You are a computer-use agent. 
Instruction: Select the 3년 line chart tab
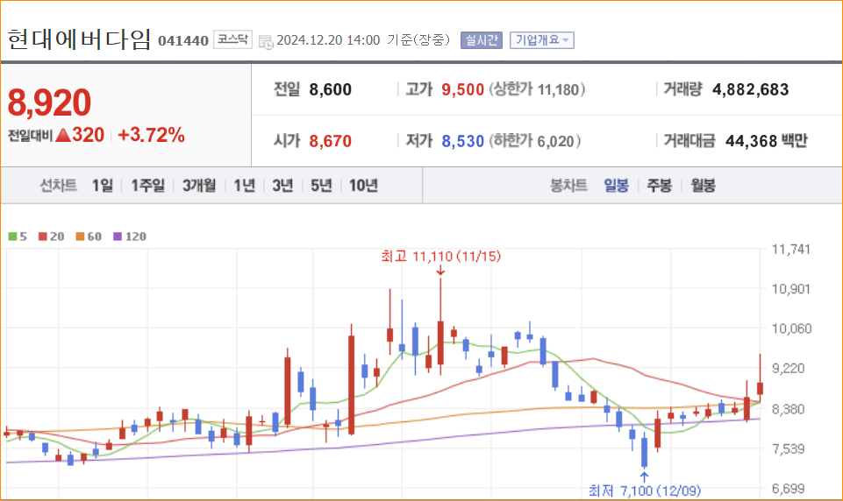coord(282,186)
